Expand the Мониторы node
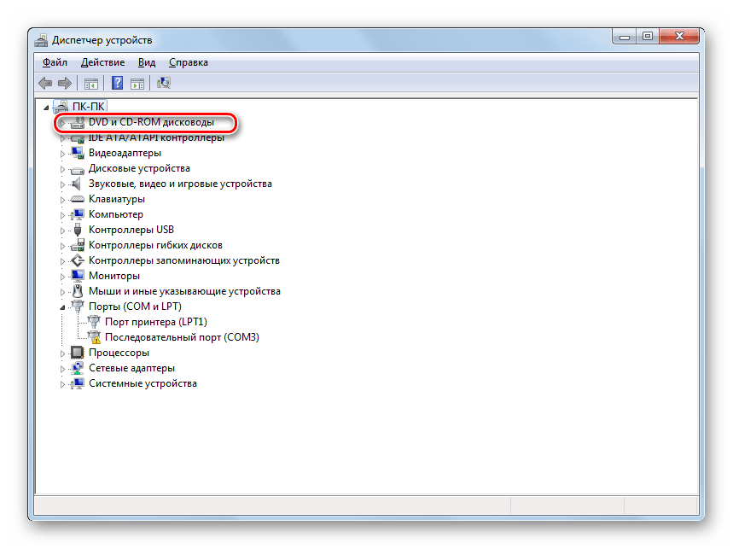The width and height of the screenshot is (733, 549). 62,277
